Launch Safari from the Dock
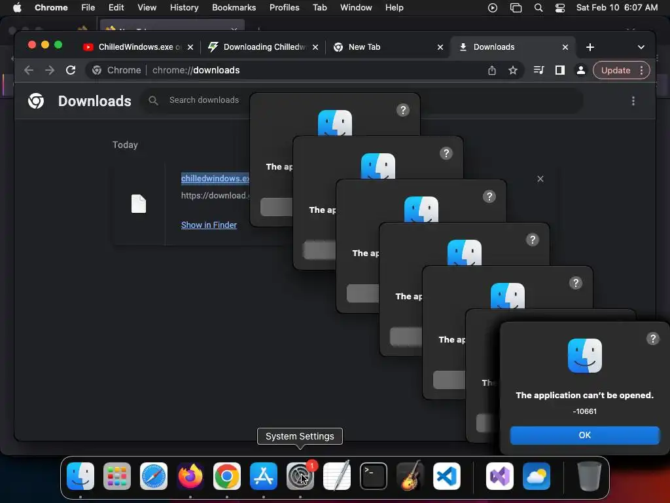This screenshot has width=670, height=503. click(x=154, y=476)
